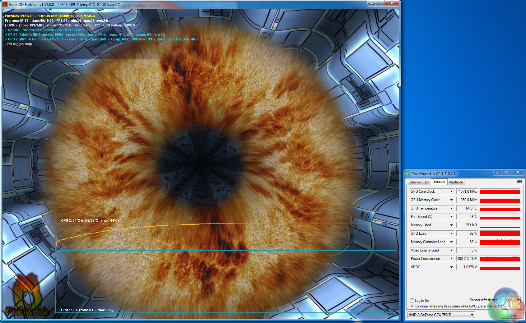Click the Power Consumption history graph
Viewport: 526px width, 323px height.
coord(500,259)
